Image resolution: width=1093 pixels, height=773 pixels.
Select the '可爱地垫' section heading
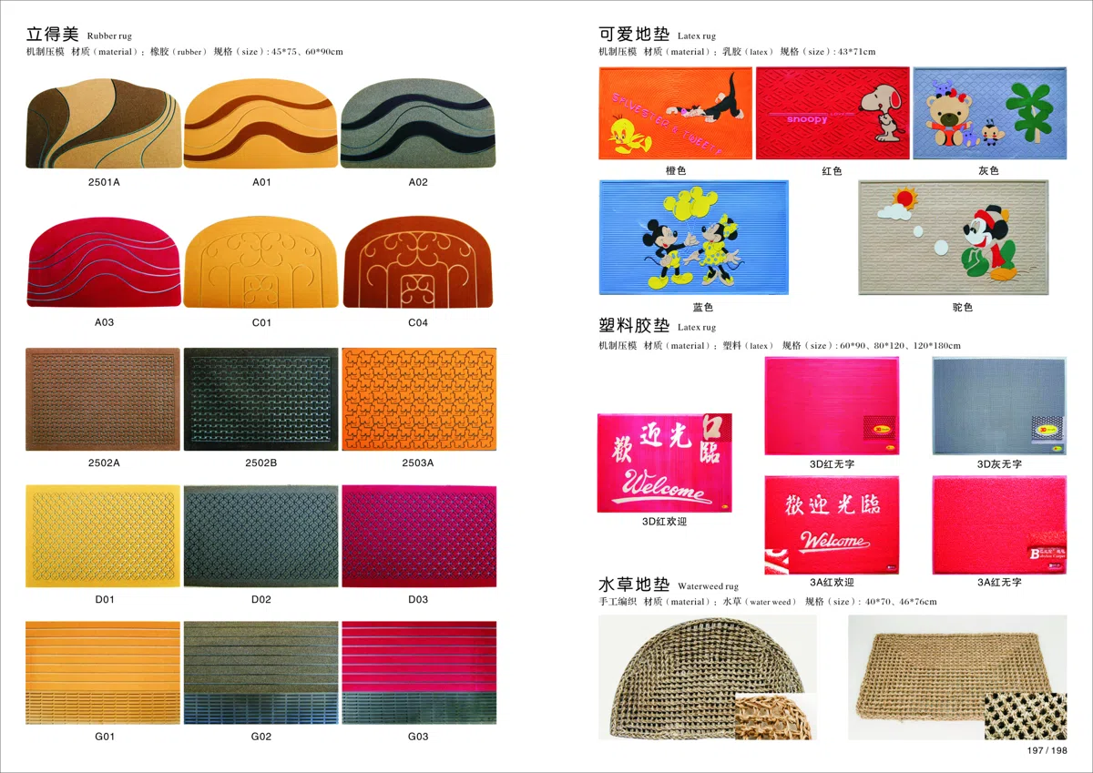pyautogui.click(x=634, y=35)
